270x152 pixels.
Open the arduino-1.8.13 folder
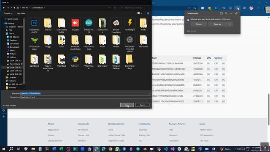89,25
